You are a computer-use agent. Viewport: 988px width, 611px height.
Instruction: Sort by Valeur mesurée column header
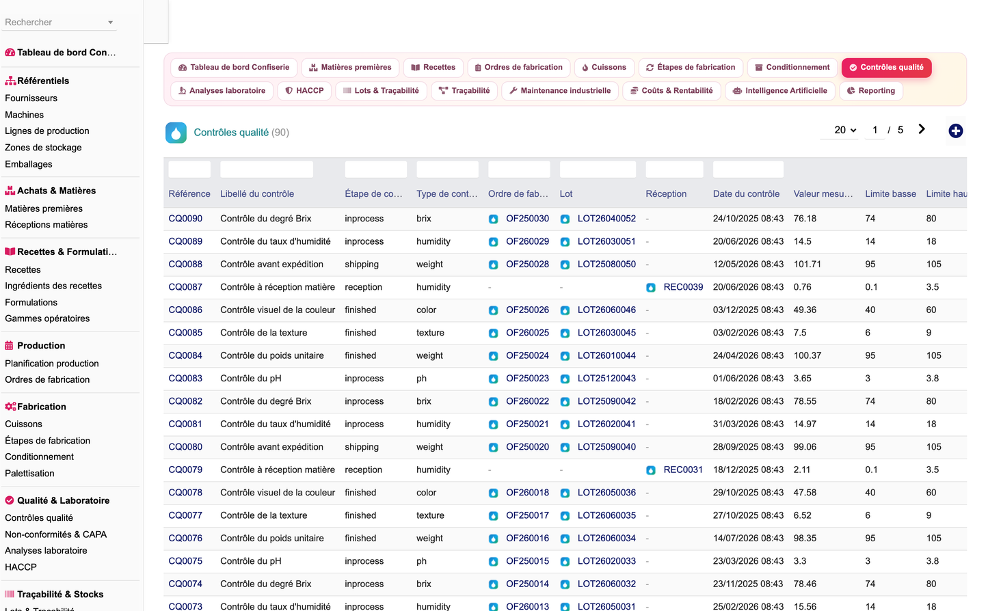point(823,194)
